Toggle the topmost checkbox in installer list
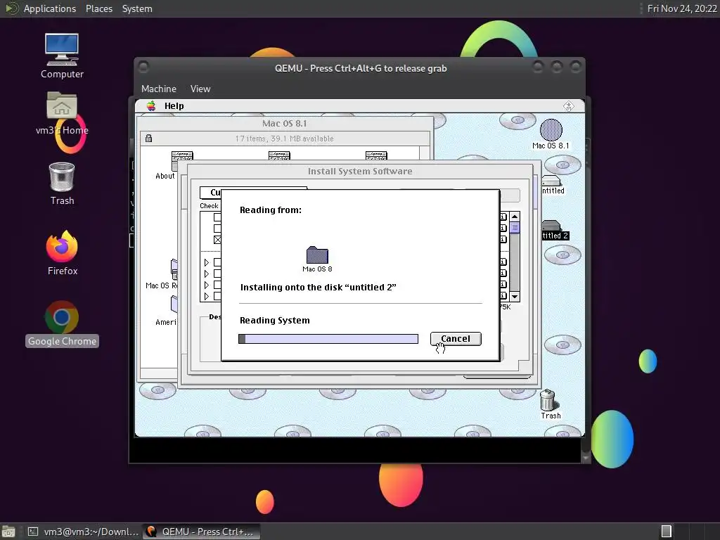720x540 pixels. [218, 217]
